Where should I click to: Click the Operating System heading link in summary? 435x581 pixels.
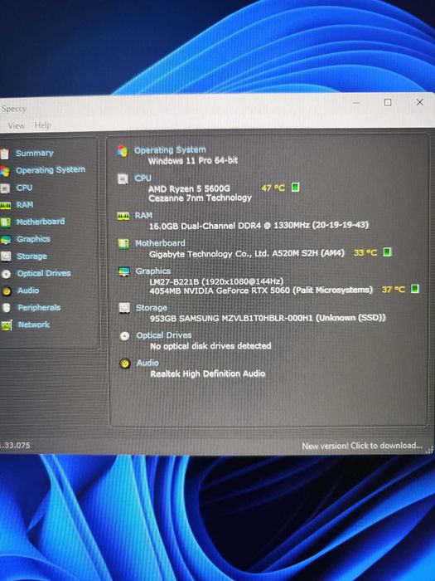click(x=170, y=150)
